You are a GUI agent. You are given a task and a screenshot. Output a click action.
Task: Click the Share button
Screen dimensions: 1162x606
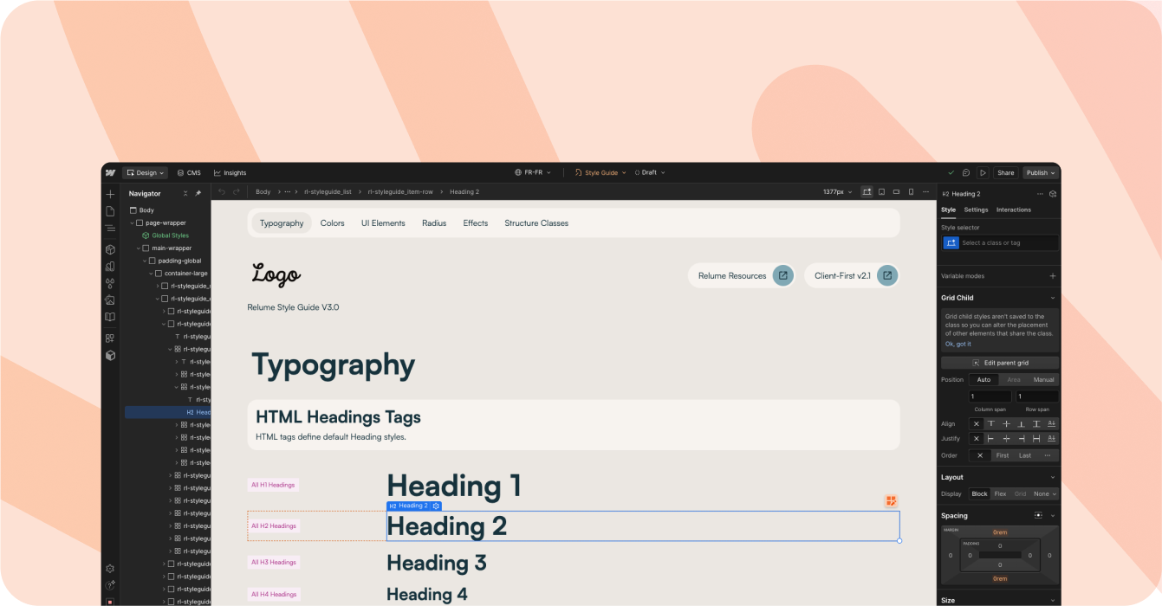click(x=1005, y=172)
